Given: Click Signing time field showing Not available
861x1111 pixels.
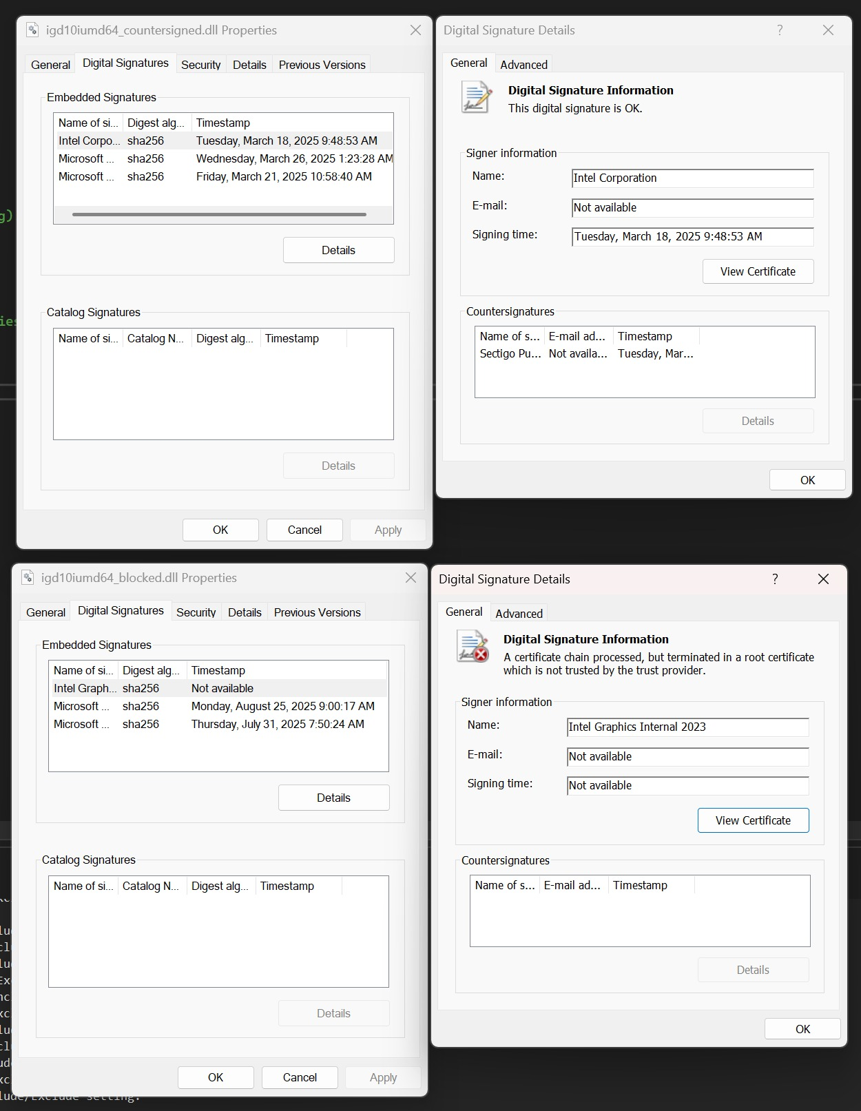Looking at the screenshot, I should coord(687,785).
